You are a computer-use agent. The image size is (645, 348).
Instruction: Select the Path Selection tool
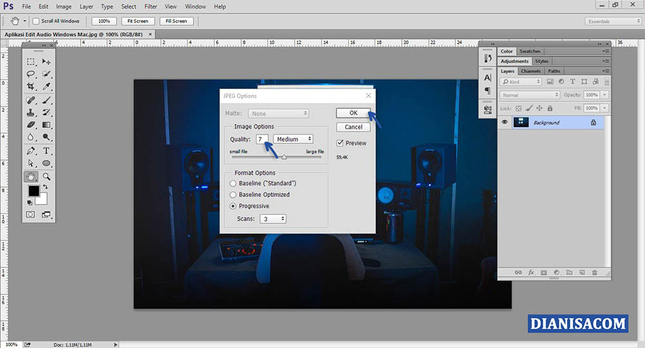pyautogui.click(x=31, y=163)
